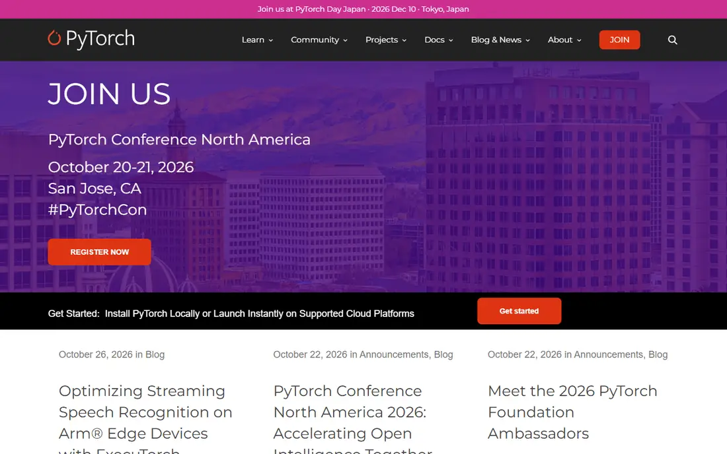Click the October 20-21, 2026 hero date
This screenshot has width=727, height=454.
click(x=121, y=167)
